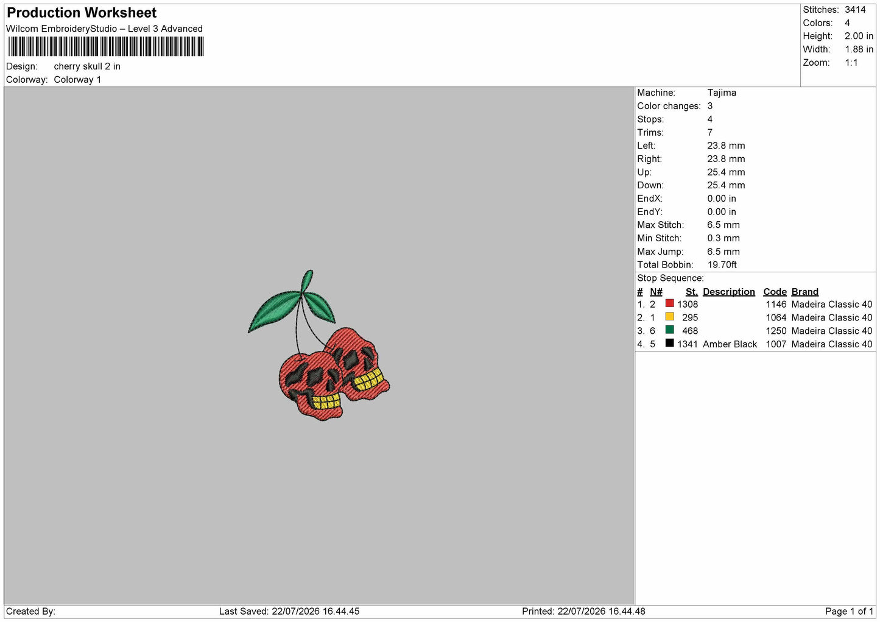The height and width of the screenshot is (622, 880).
Task: Click the Min Stitch value '0.3 mm'
Action: click(x=723, y=239)
